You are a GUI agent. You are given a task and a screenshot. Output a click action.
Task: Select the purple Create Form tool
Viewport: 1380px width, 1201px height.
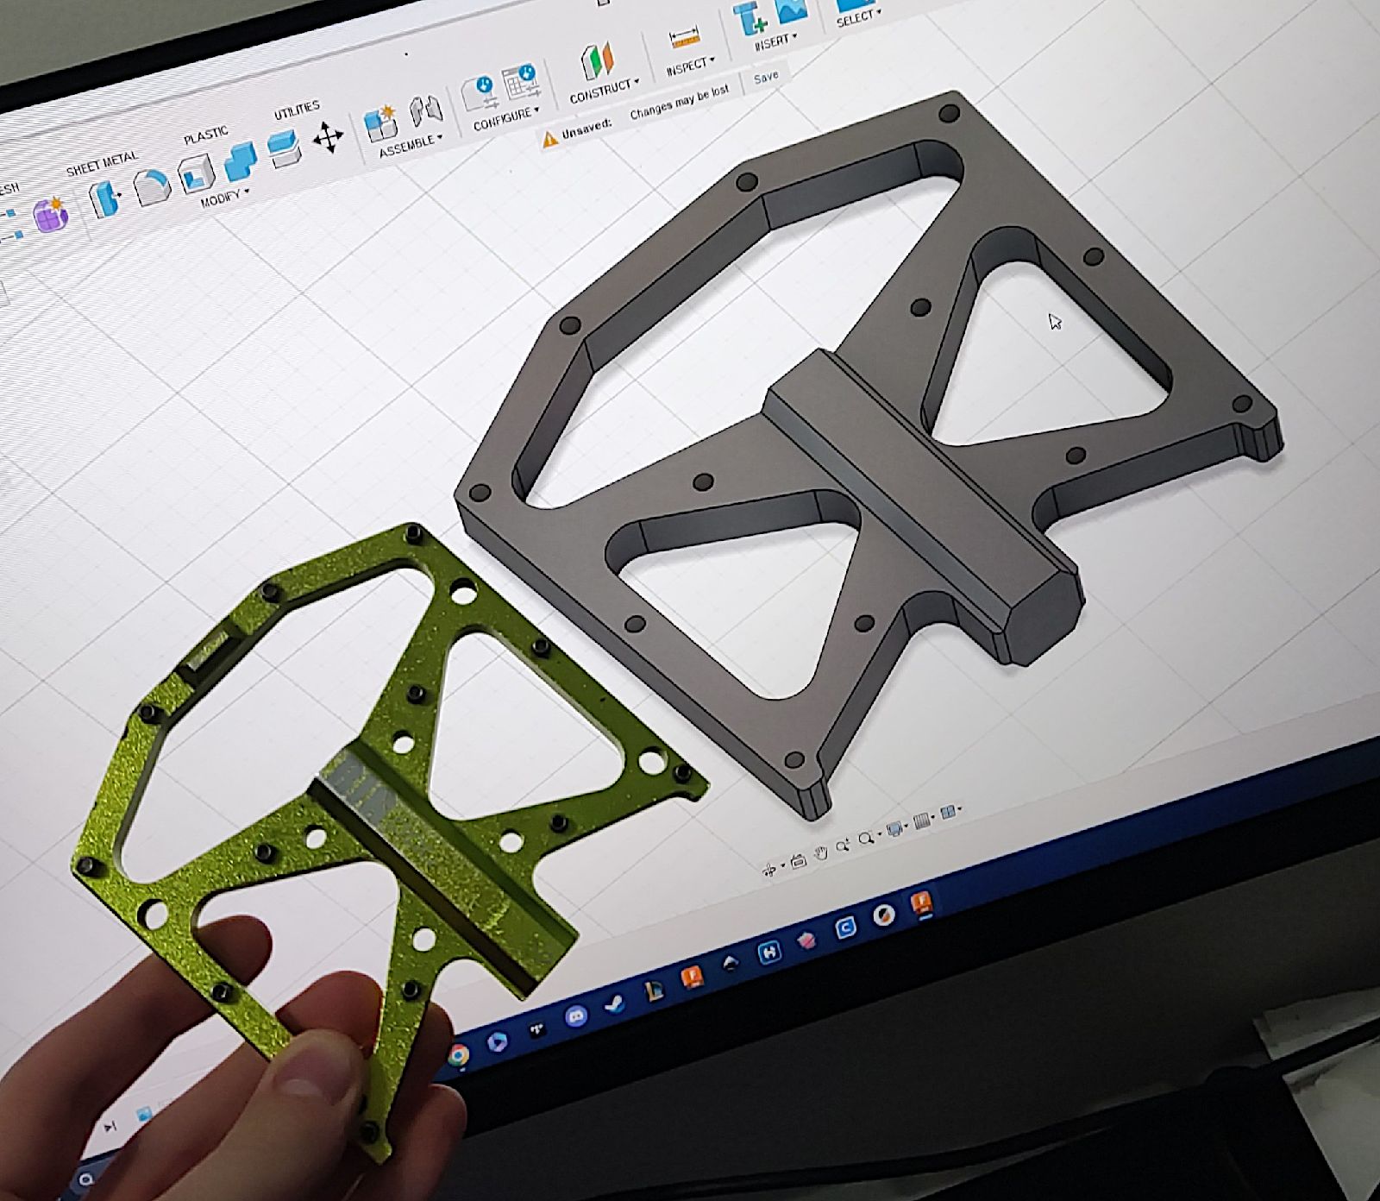tap(50, 214)
